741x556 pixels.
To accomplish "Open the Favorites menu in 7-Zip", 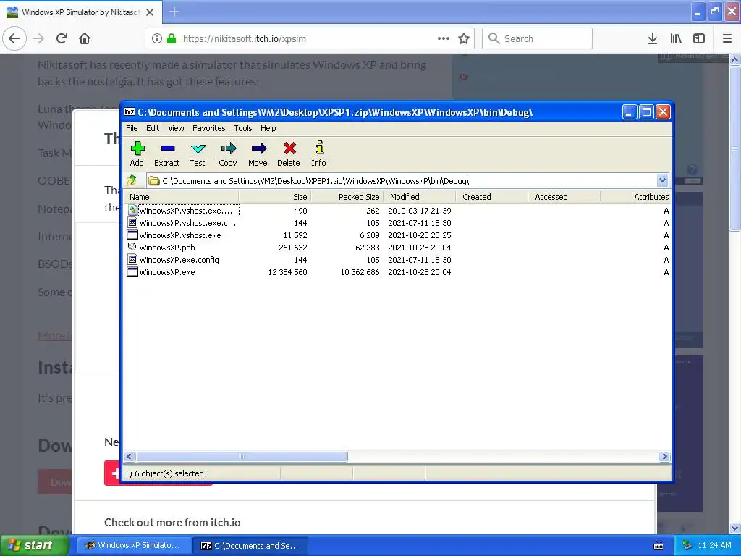I will click(x=209, y=128).
